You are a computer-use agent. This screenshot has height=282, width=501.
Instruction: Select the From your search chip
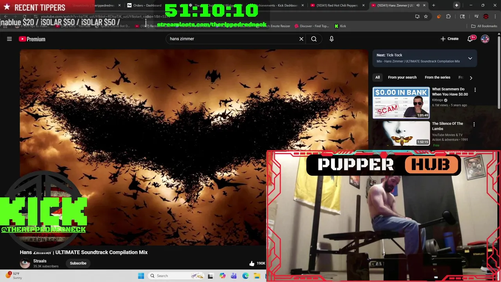click(x=402, y=78)
